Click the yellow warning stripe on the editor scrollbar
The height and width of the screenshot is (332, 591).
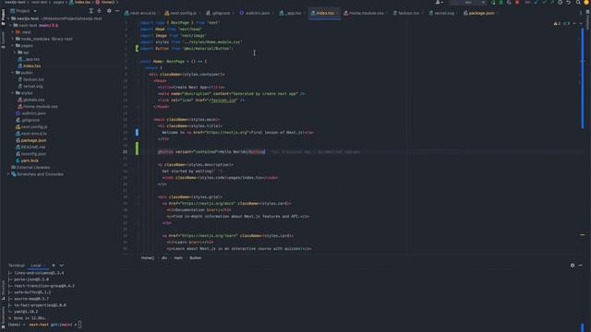point(583,235)
